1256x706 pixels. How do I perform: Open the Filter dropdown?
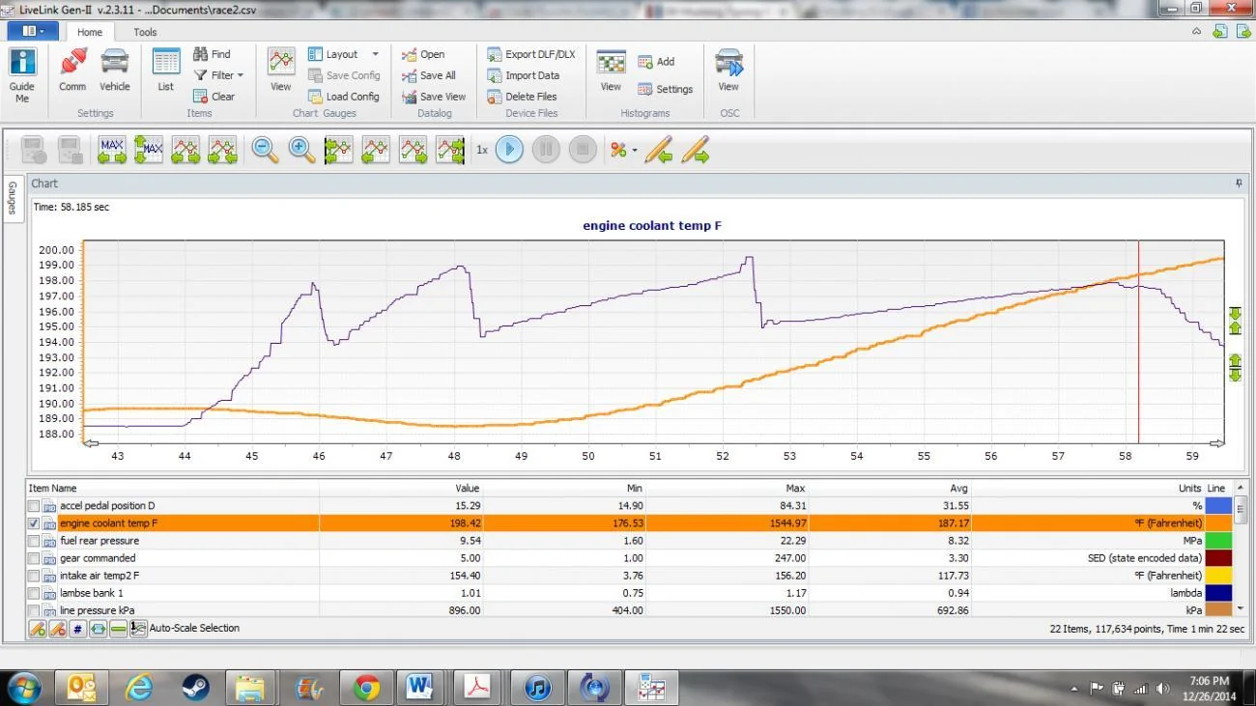[218, 75]
